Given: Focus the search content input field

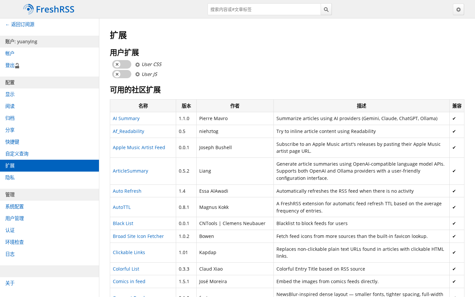Looking at the screenshot, I should point(264,10).
